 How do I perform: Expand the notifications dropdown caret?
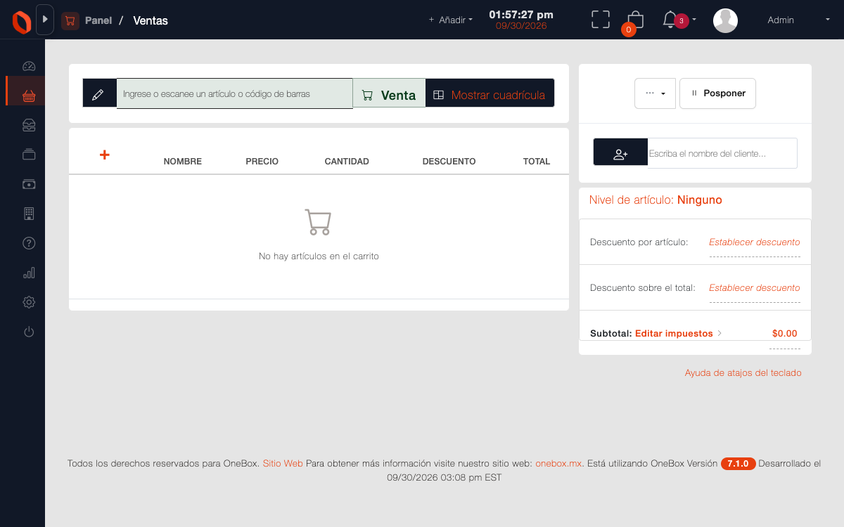694,20
